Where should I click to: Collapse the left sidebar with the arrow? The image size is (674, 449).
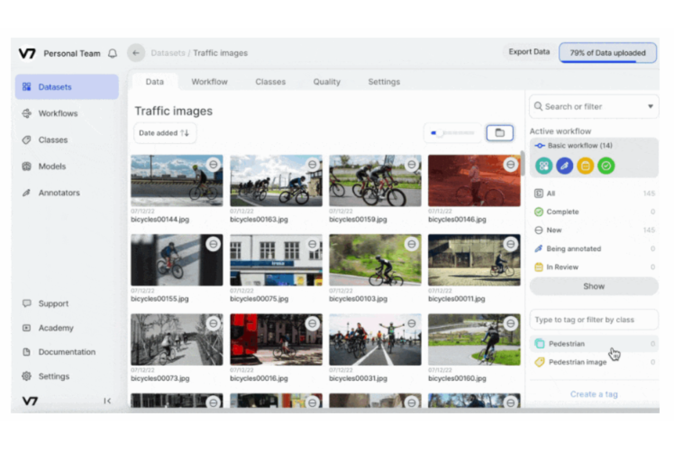coord(108,401)
